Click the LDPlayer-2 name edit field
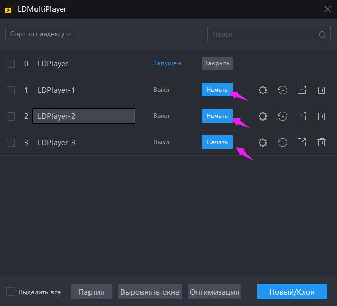Image resolution: width=337 pixels, height=306 pixels. [83, 116]
